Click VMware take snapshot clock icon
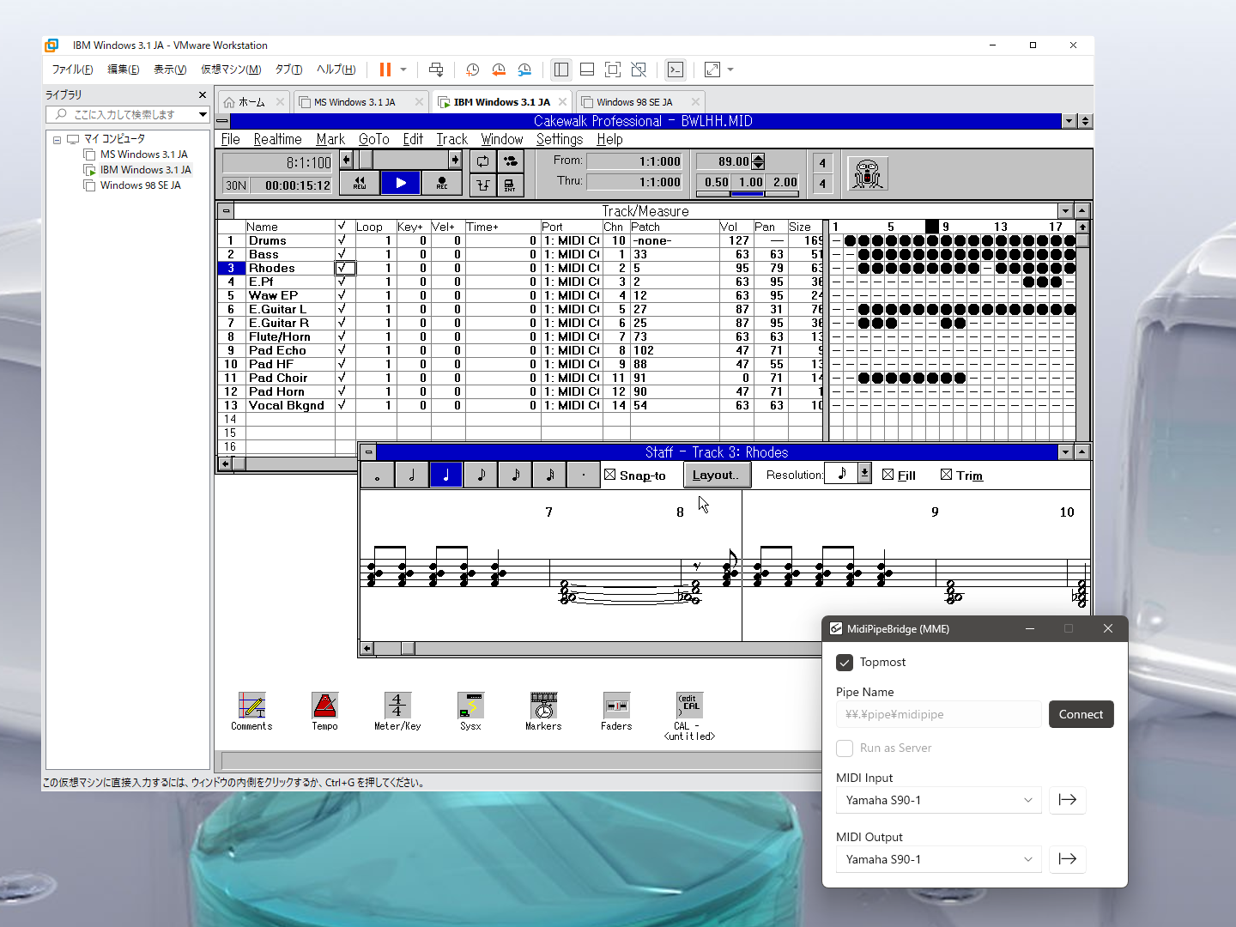This screenshot has height=927, width=1236. [x=472, y=70]
